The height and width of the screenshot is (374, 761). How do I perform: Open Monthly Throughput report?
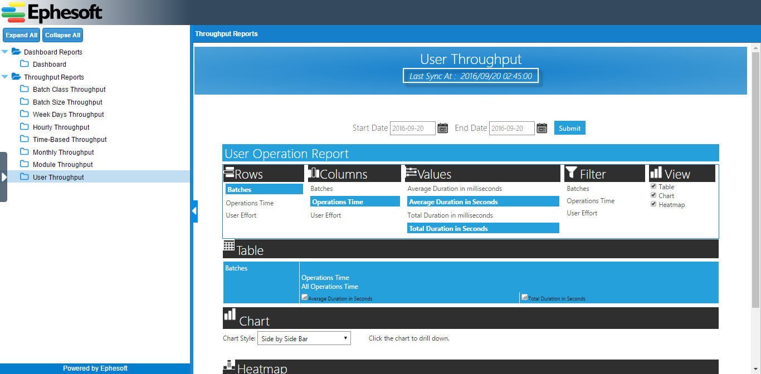point(64,152)
